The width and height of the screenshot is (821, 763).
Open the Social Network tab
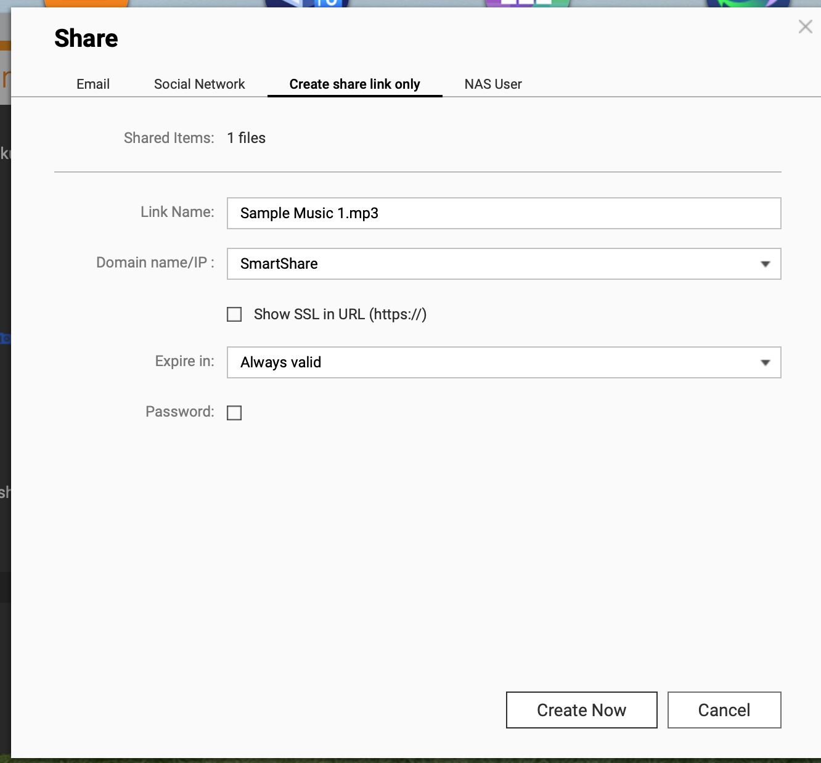pyautogui.click(x=199, y=84)
